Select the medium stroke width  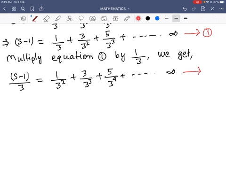pos(176,18)
